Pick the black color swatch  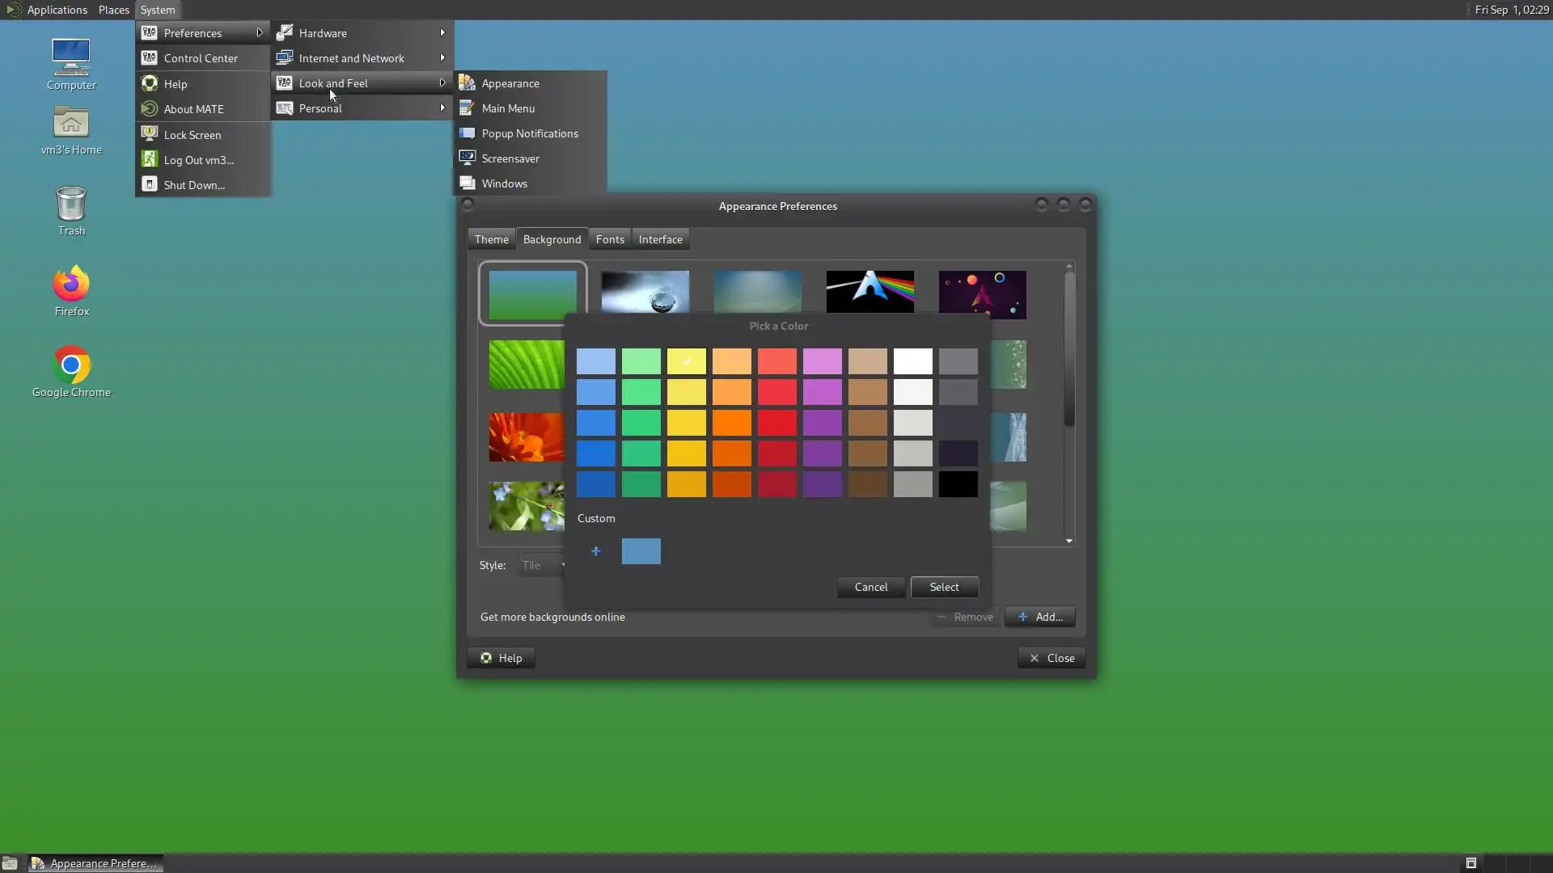click(x=958, y=484)
